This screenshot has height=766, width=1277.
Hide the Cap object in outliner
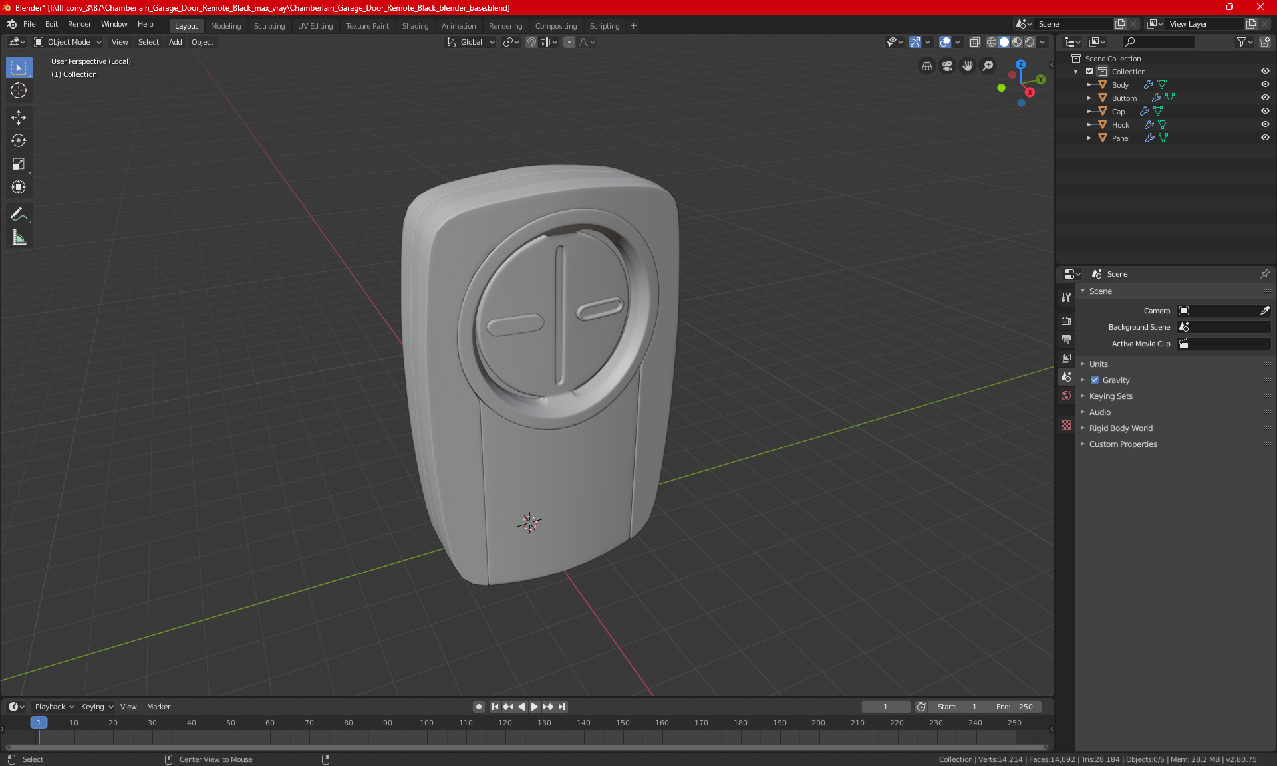point(1265,111)
